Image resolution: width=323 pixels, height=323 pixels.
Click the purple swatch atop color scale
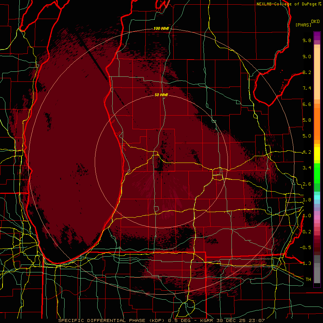coord(317,36)
